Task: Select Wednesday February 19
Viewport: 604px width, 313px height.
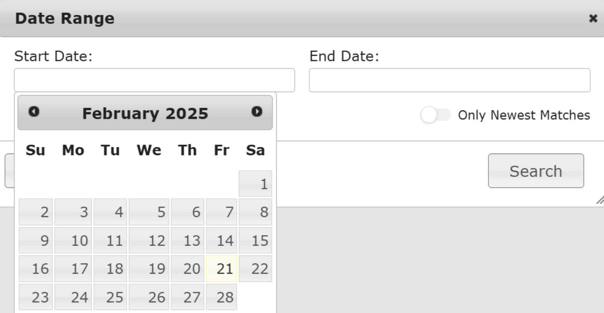Action: [149, 269]
